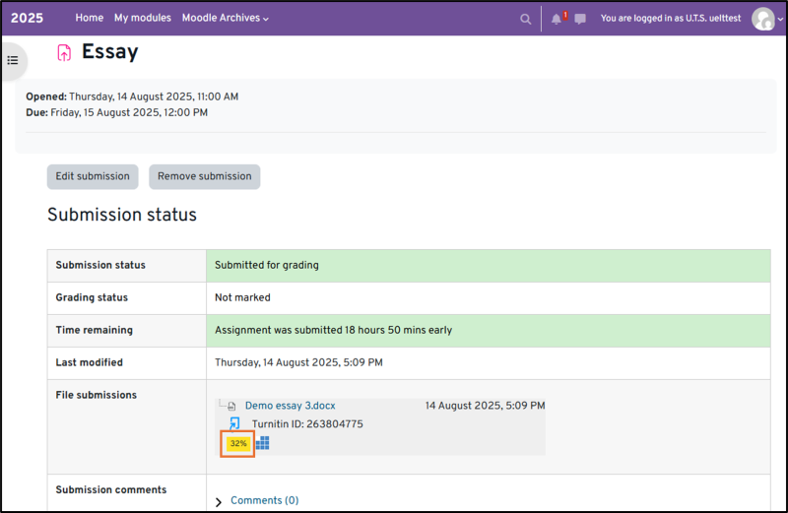
Task: Open the Demo essay 3.docx file link
Action: (x=290, y=405)
